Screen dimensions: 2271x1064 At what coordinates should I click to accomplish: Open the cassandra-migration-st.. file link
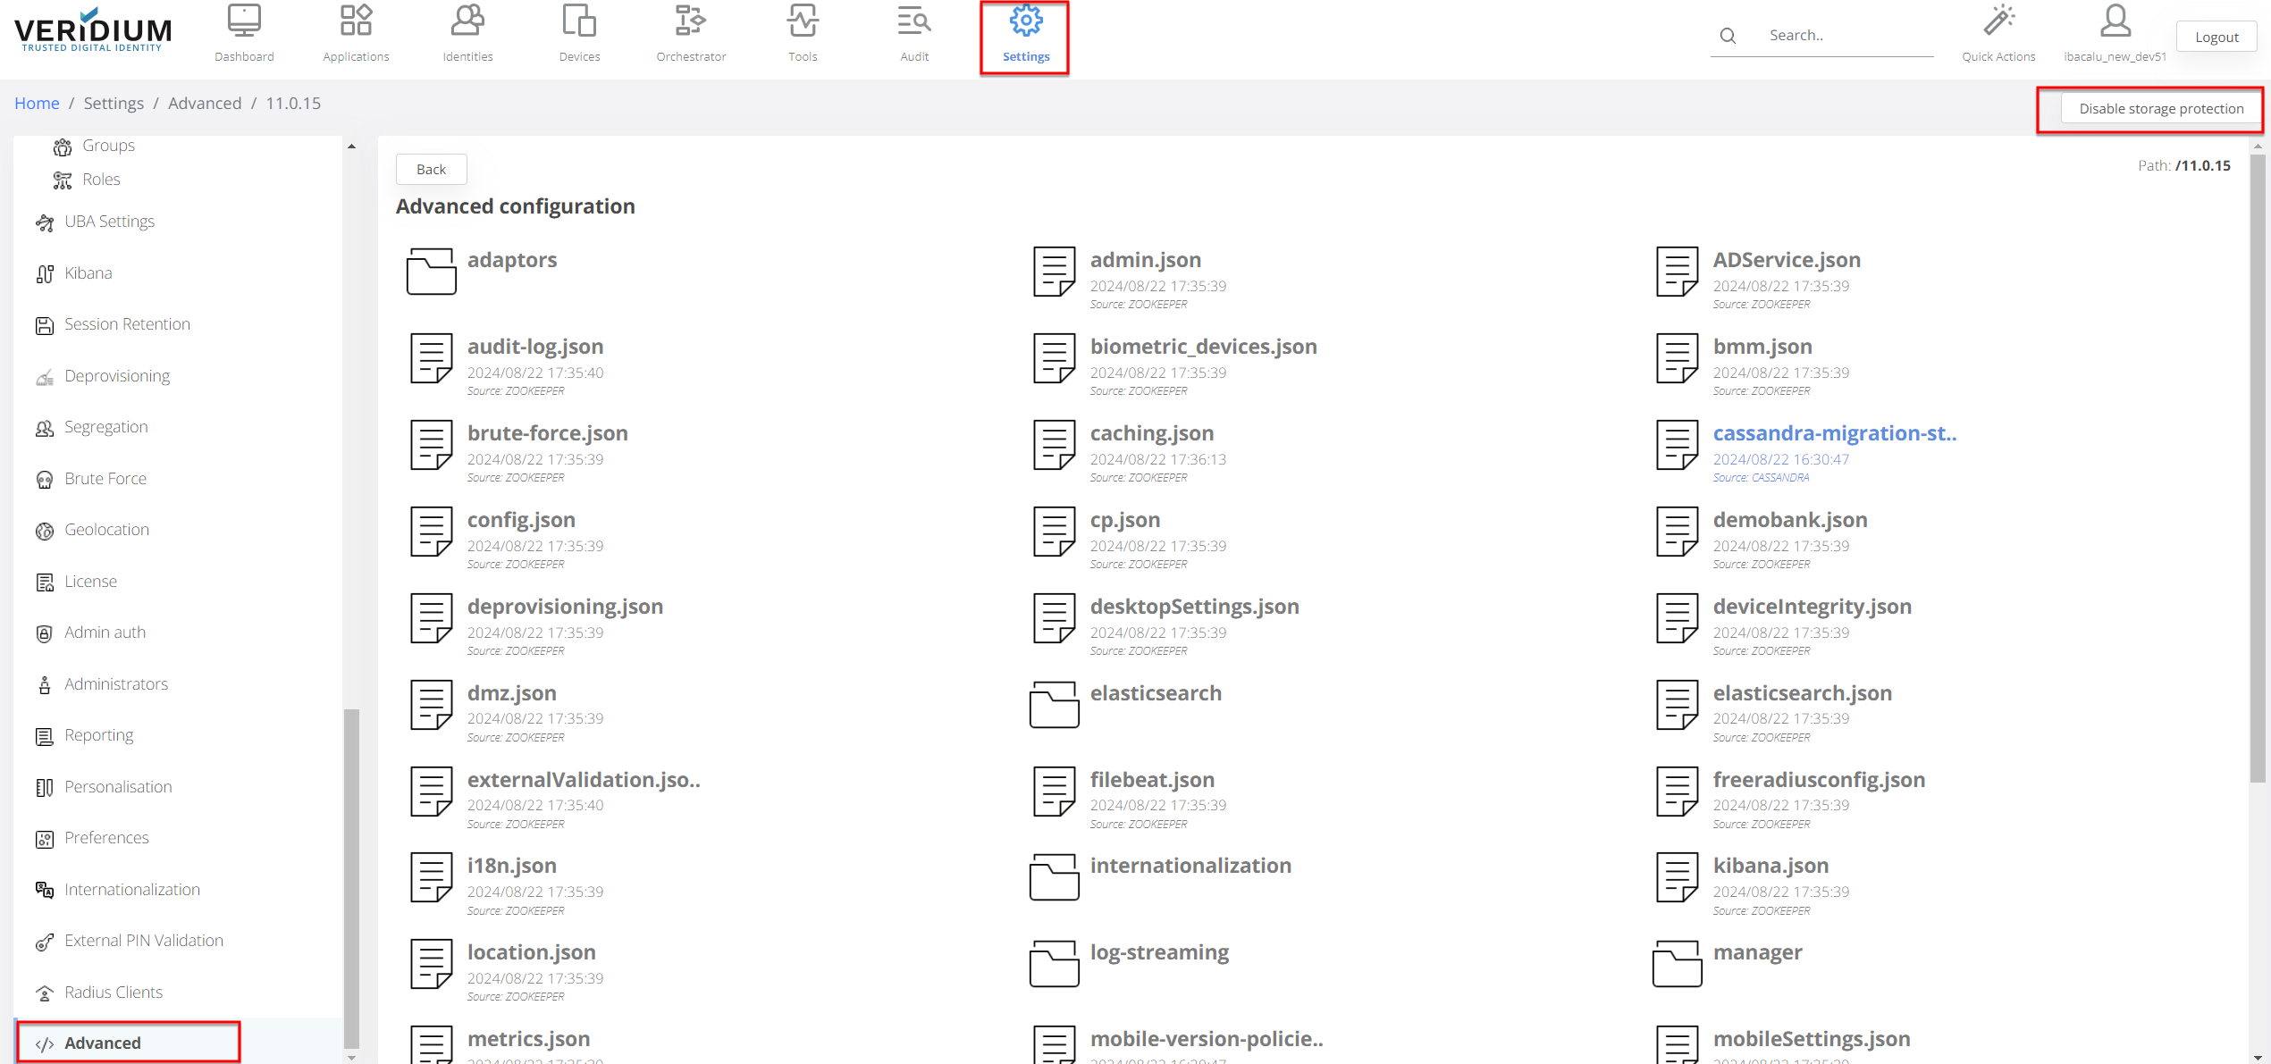(1834, 433)
